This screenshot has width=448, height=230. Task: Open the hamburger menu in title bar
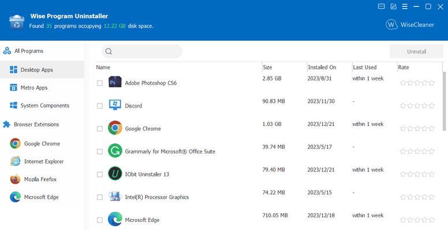(x=405, y=6)
